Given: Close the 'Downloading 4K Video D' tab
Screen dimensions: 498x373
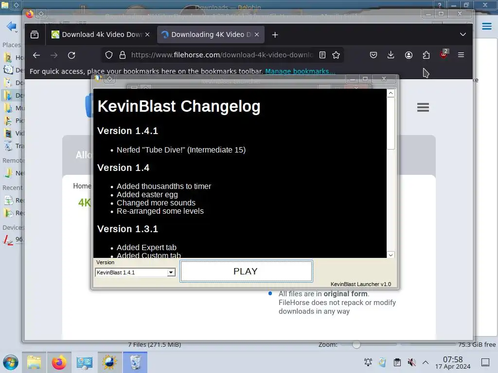Looking at the screenshot, I should 257,34.
